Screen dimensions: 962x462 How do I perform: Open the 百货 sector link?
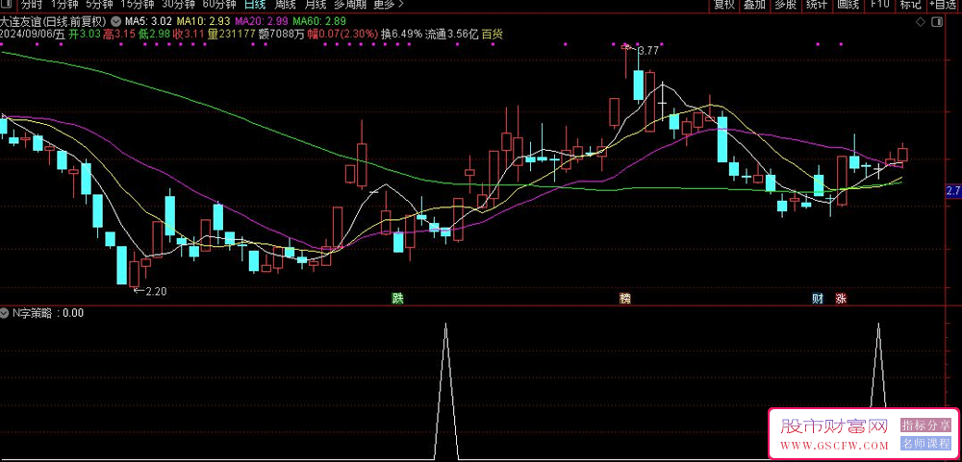coord(492,35)
